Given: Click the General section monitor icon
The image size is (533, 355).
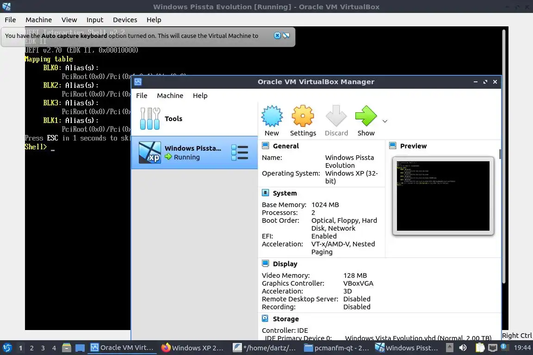Looking at the screenshot, I should click(266, 146).
